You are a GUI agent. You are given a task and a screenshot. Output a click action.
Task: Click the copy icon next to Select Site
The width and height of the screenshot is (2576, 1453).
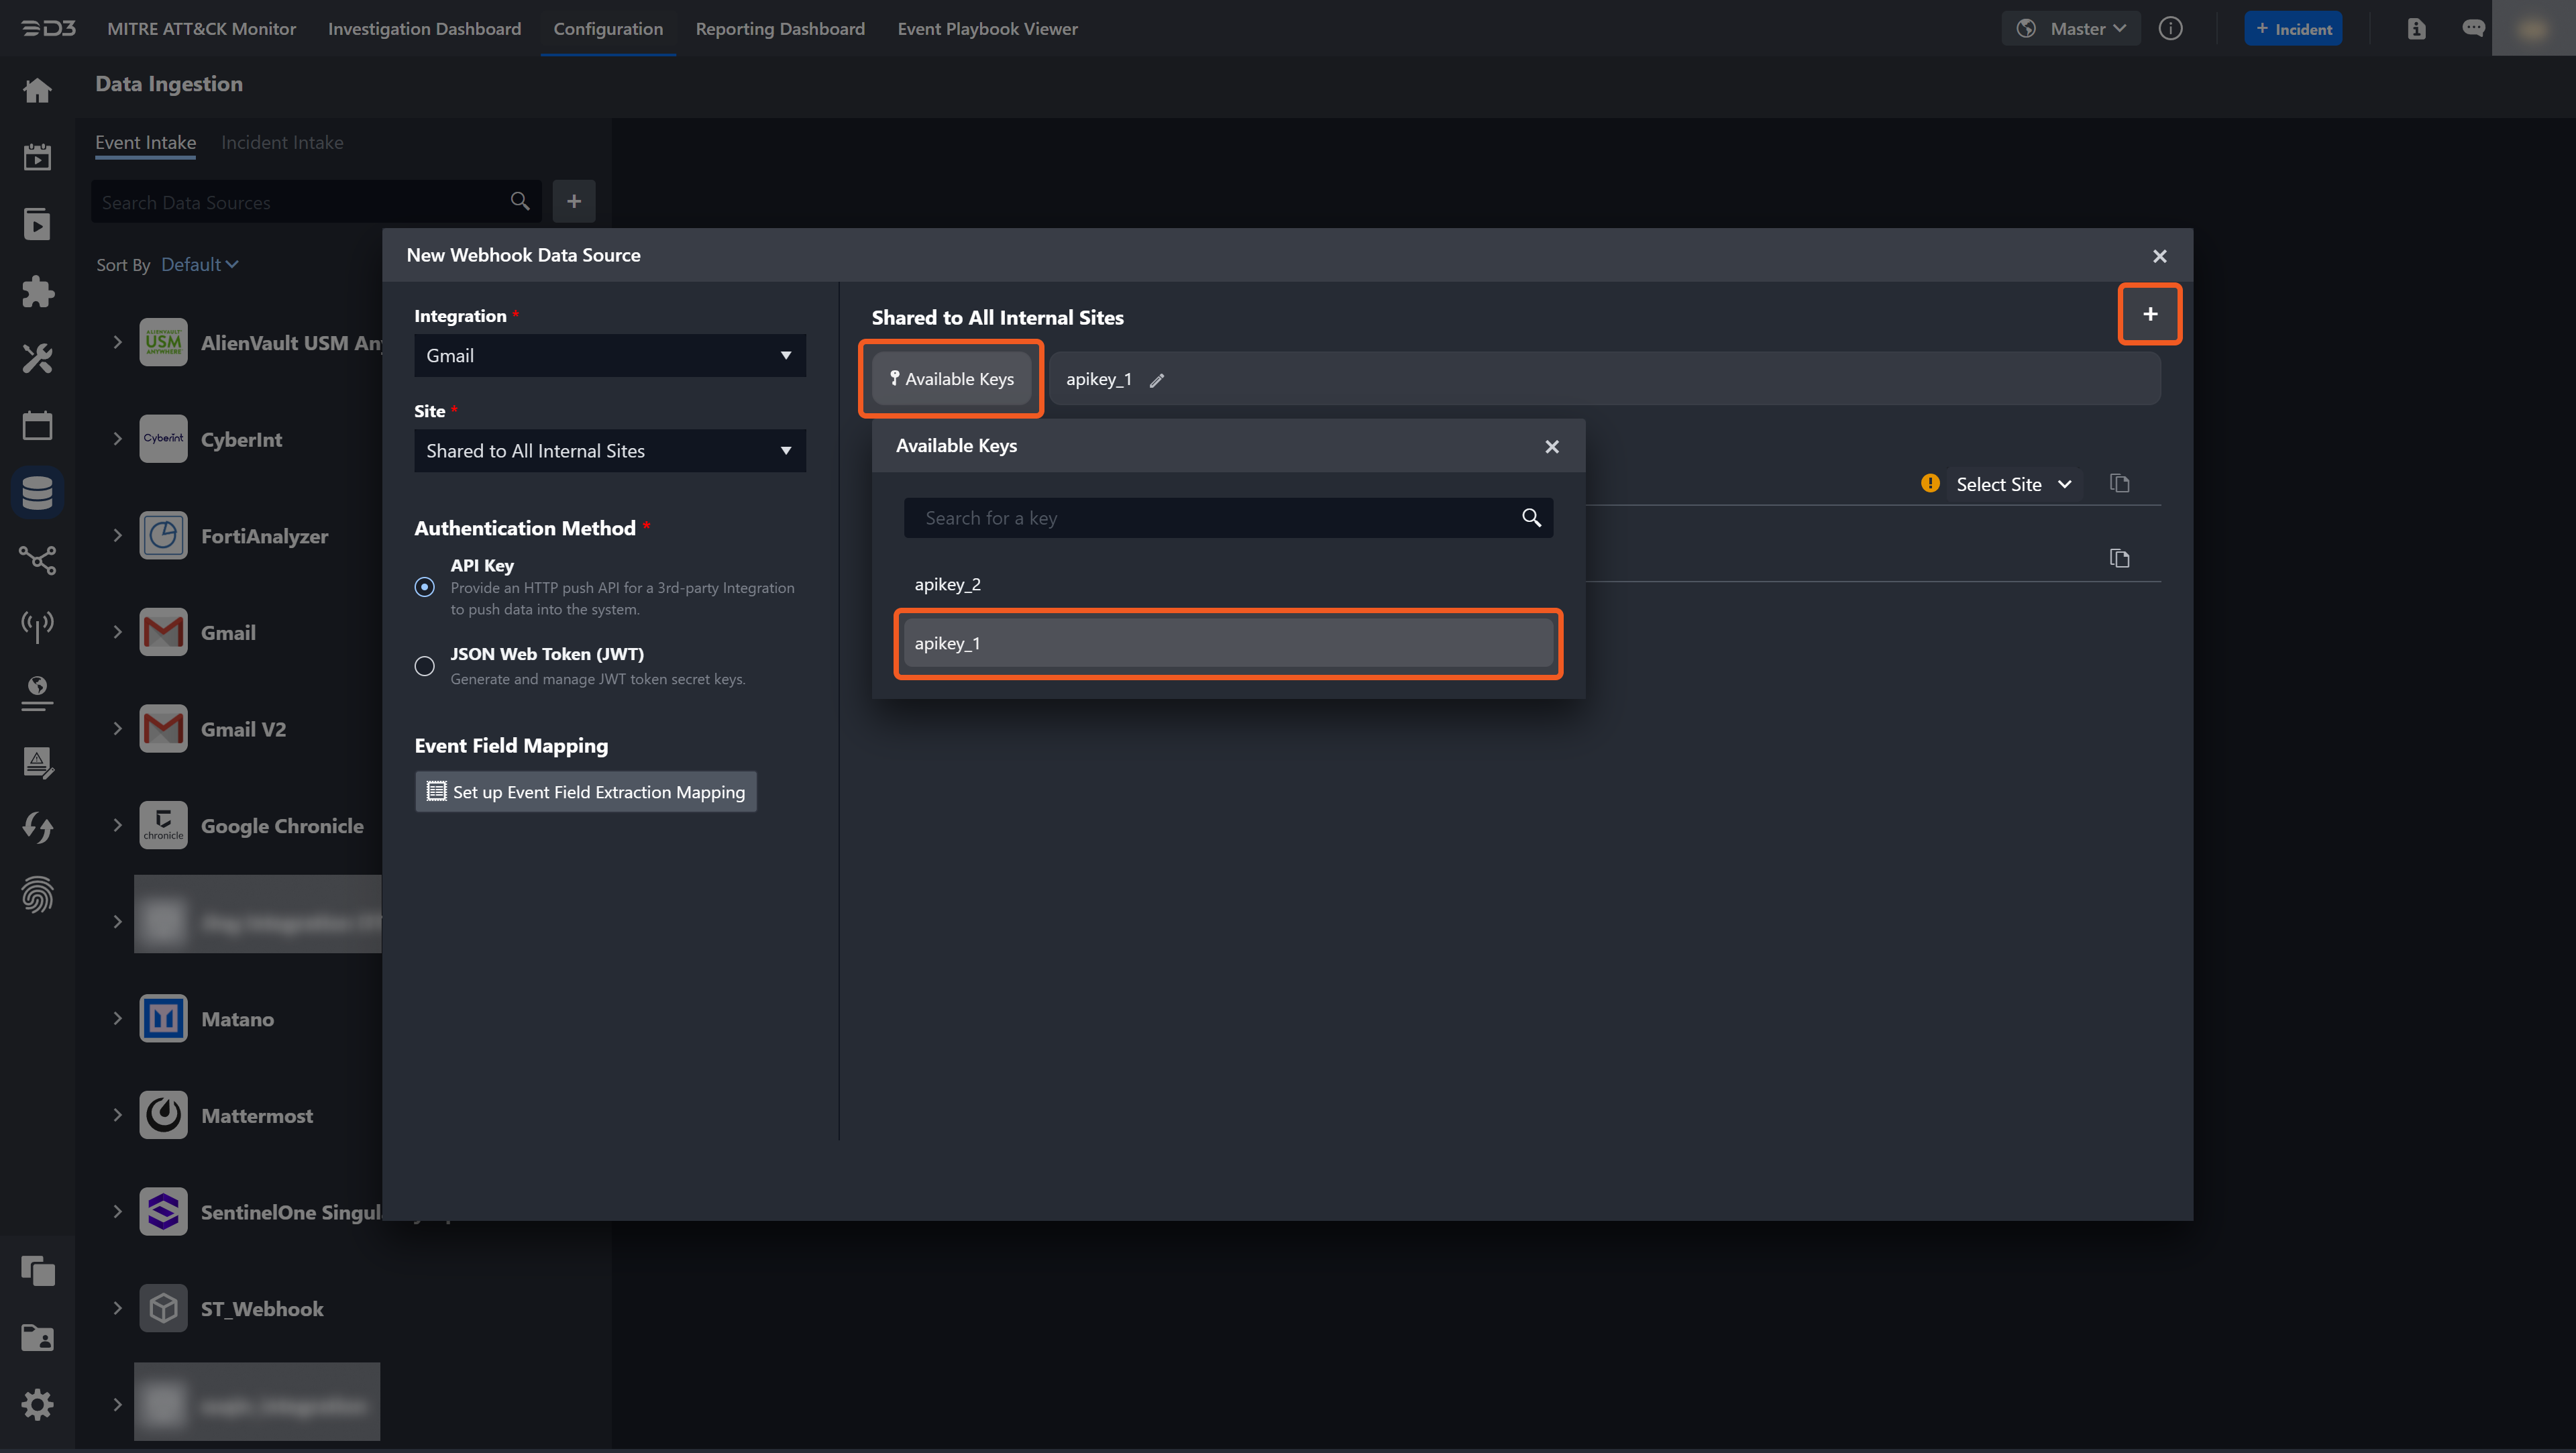(x=2119, y=484)
